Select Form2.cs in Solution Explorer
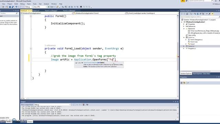The height and width of the screenshot is (124, 220). pyautogui.click(x=191, y=46)
